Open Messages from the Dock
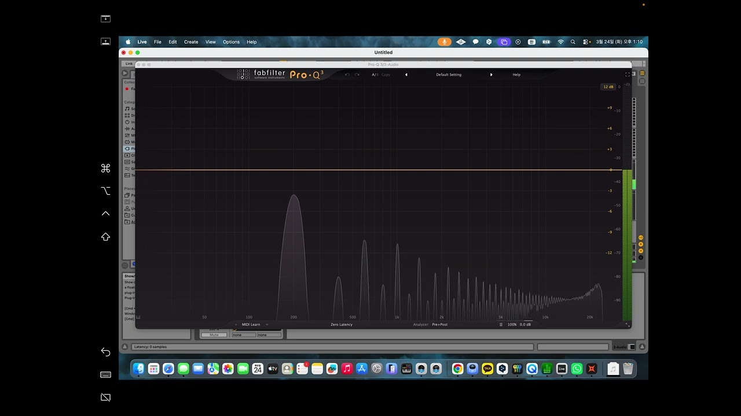741x416 pixels. tap(184, 369)
